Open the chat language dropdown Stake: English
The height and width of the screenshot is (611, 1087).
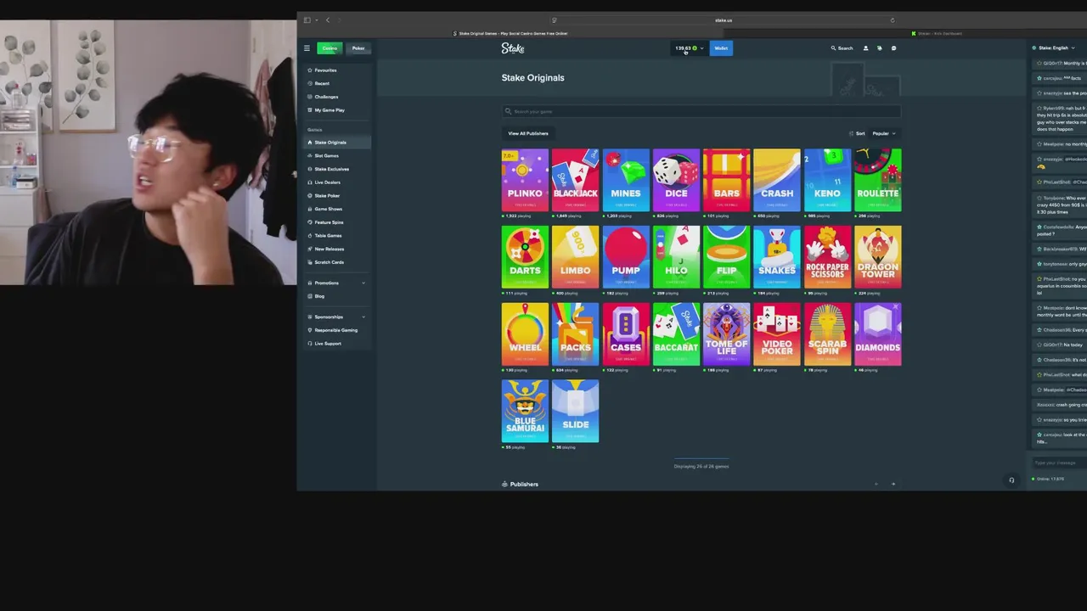coord(1054,48)
